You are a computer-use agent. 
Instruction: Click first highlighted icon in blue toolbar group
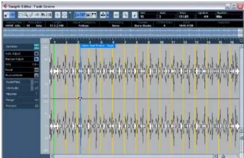77,15
